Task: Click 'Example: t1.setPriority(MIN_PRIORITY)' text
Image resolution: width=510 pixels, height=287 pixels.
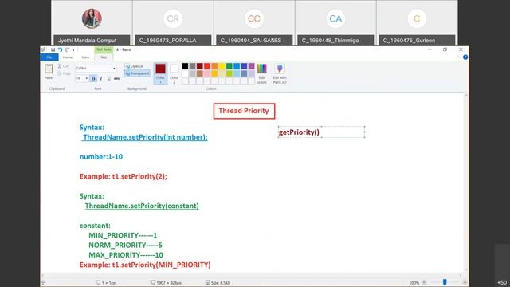Action: point(145,265)
